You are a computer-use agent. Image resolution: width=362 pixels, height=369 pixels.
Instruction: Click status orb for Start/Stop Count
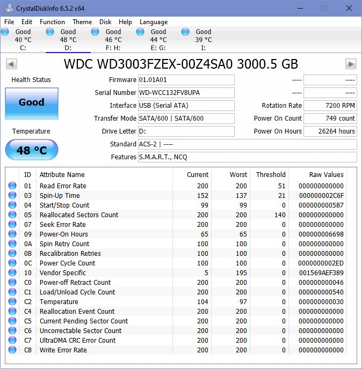click(x=12, y=205)
